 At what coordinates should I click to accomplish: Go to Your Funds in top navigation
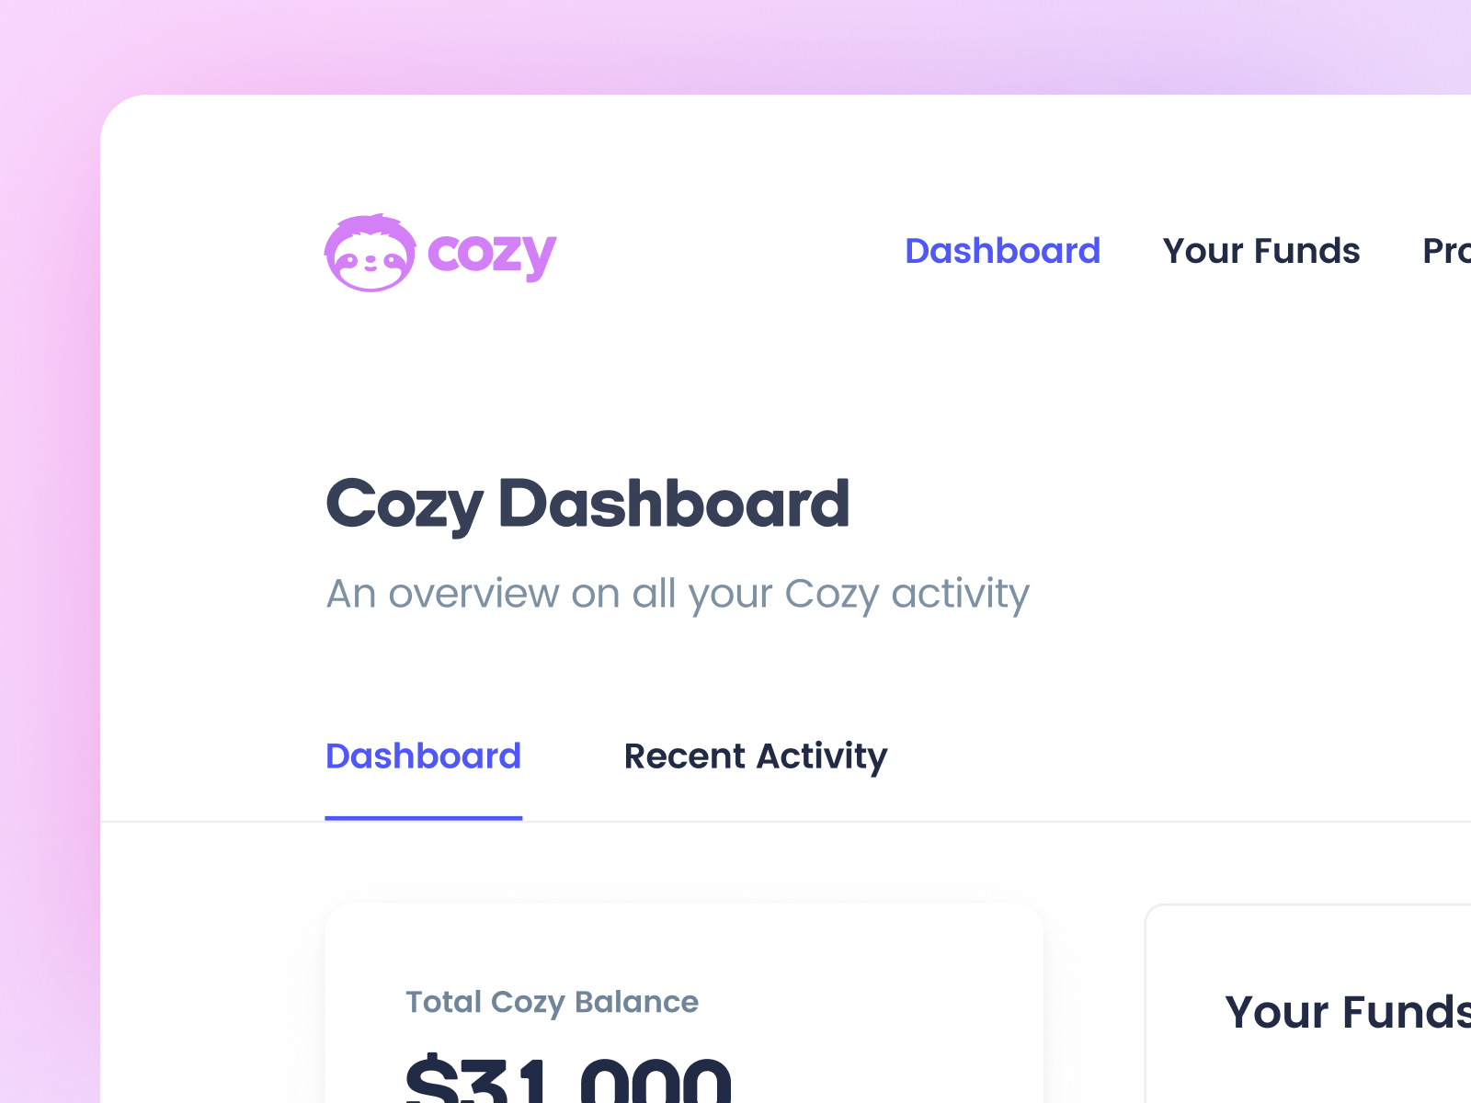tap(1260, 251)
